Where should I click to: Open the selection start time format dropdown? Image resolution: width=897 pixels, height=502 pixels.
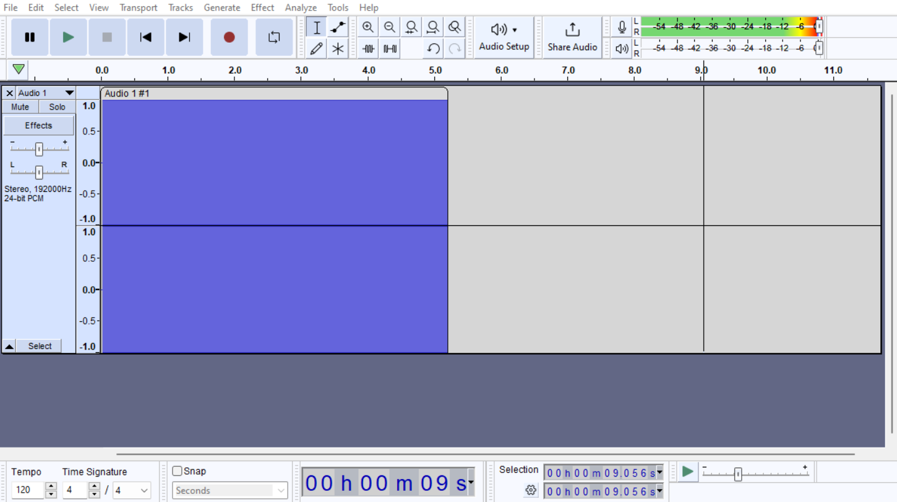[x=659, y=473]
